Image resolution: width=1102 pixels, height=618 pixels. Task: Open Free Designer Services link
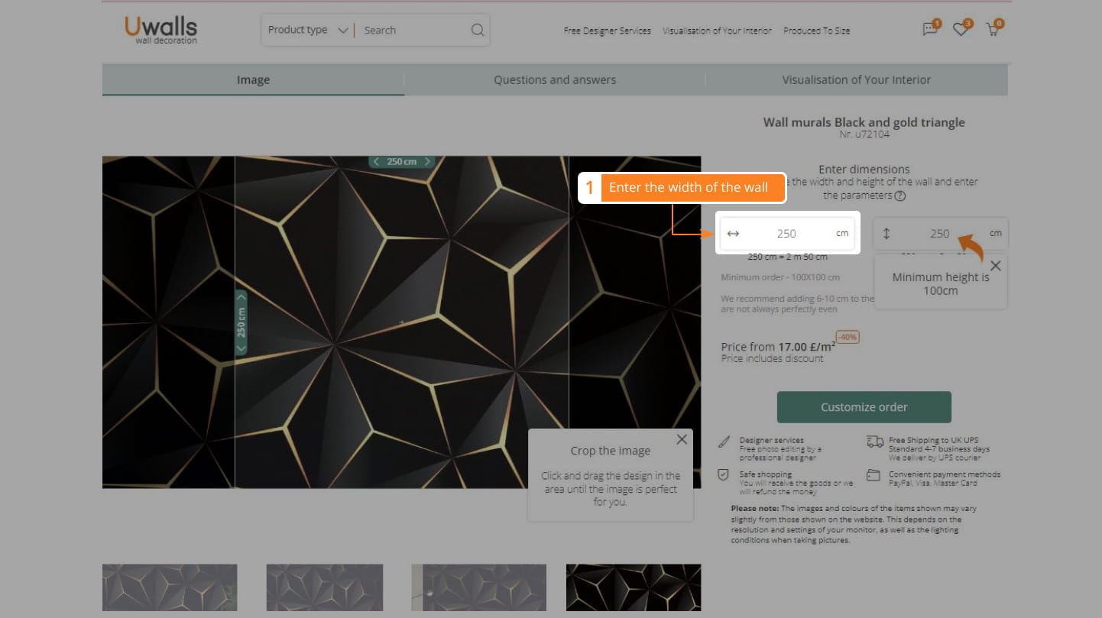(607, 31)
